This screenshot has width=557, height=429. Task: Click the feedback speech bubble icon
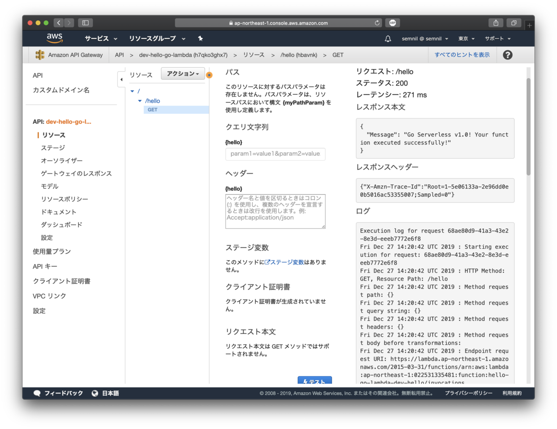37,393
